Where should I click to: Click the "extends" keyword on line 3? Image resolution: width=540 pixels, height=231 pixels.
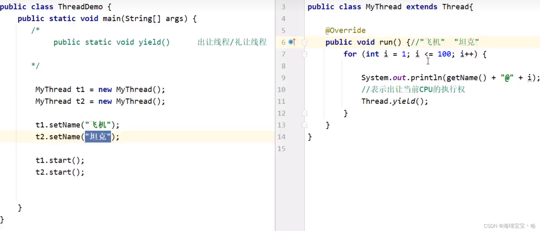[422, 7]
